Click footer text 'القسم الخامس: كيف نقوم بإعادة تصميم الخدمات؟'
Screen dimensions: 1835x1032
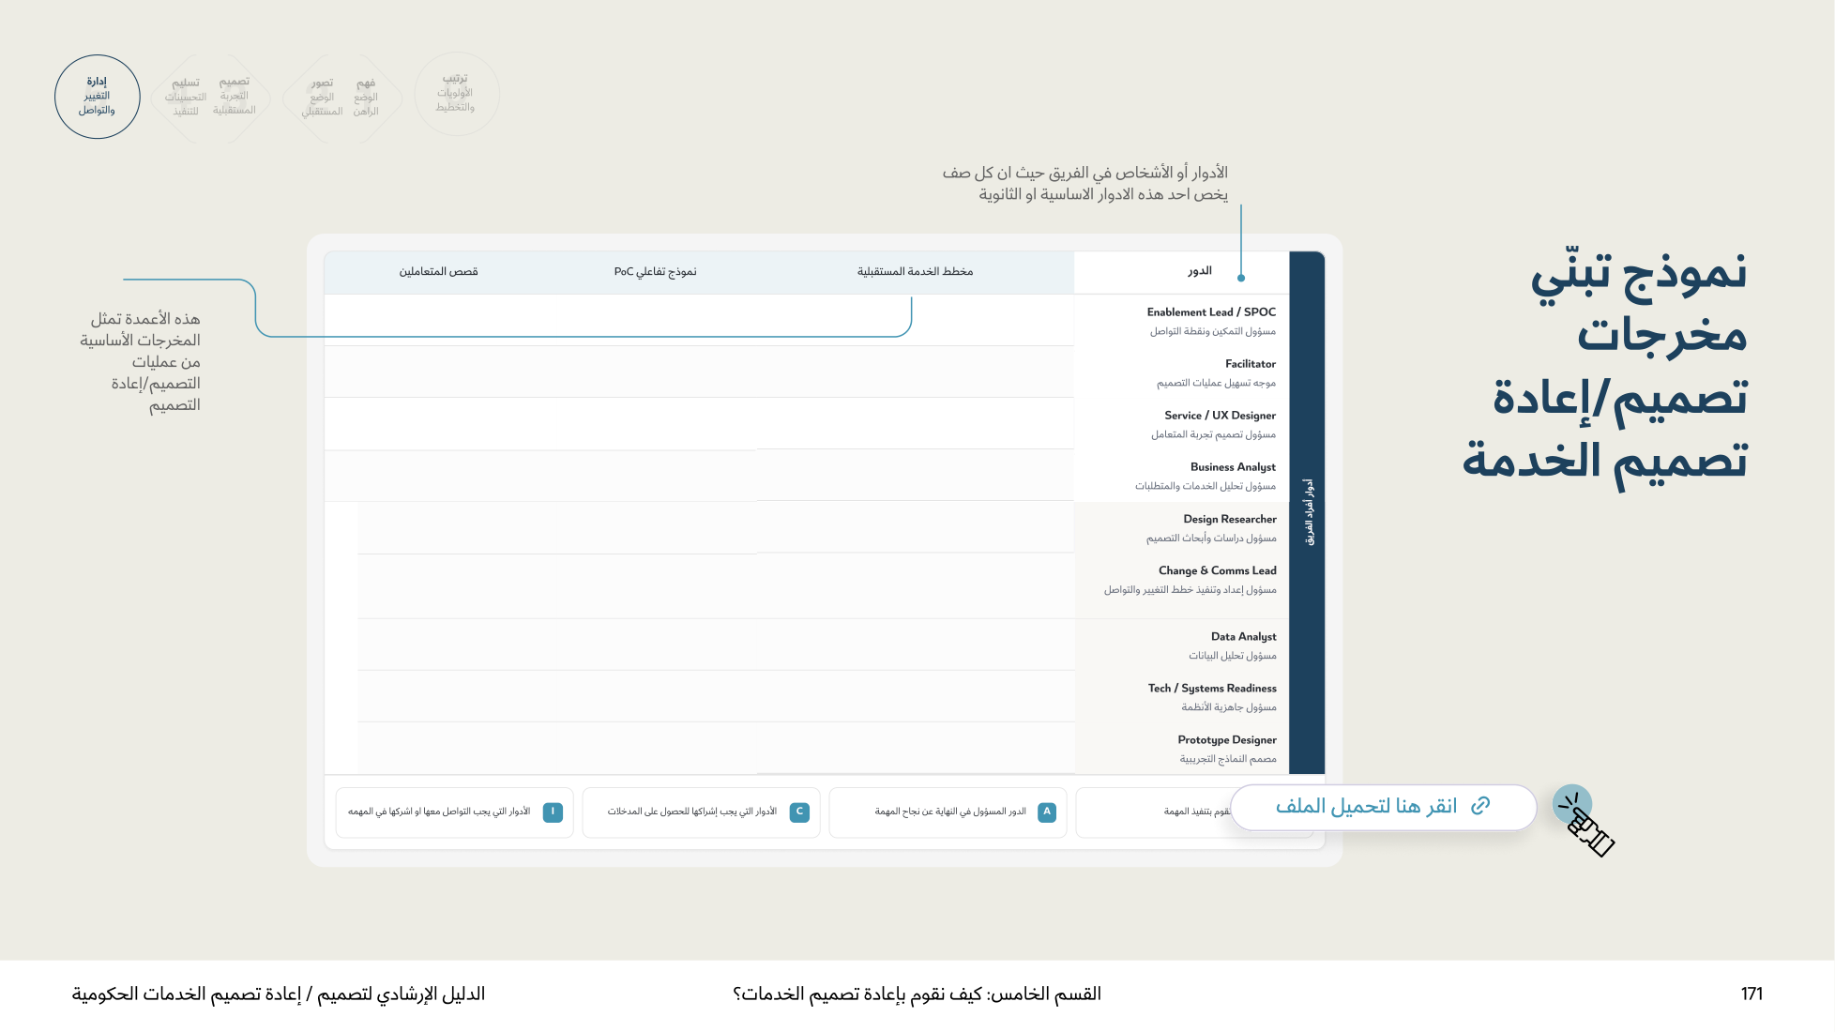pos(917,994)
